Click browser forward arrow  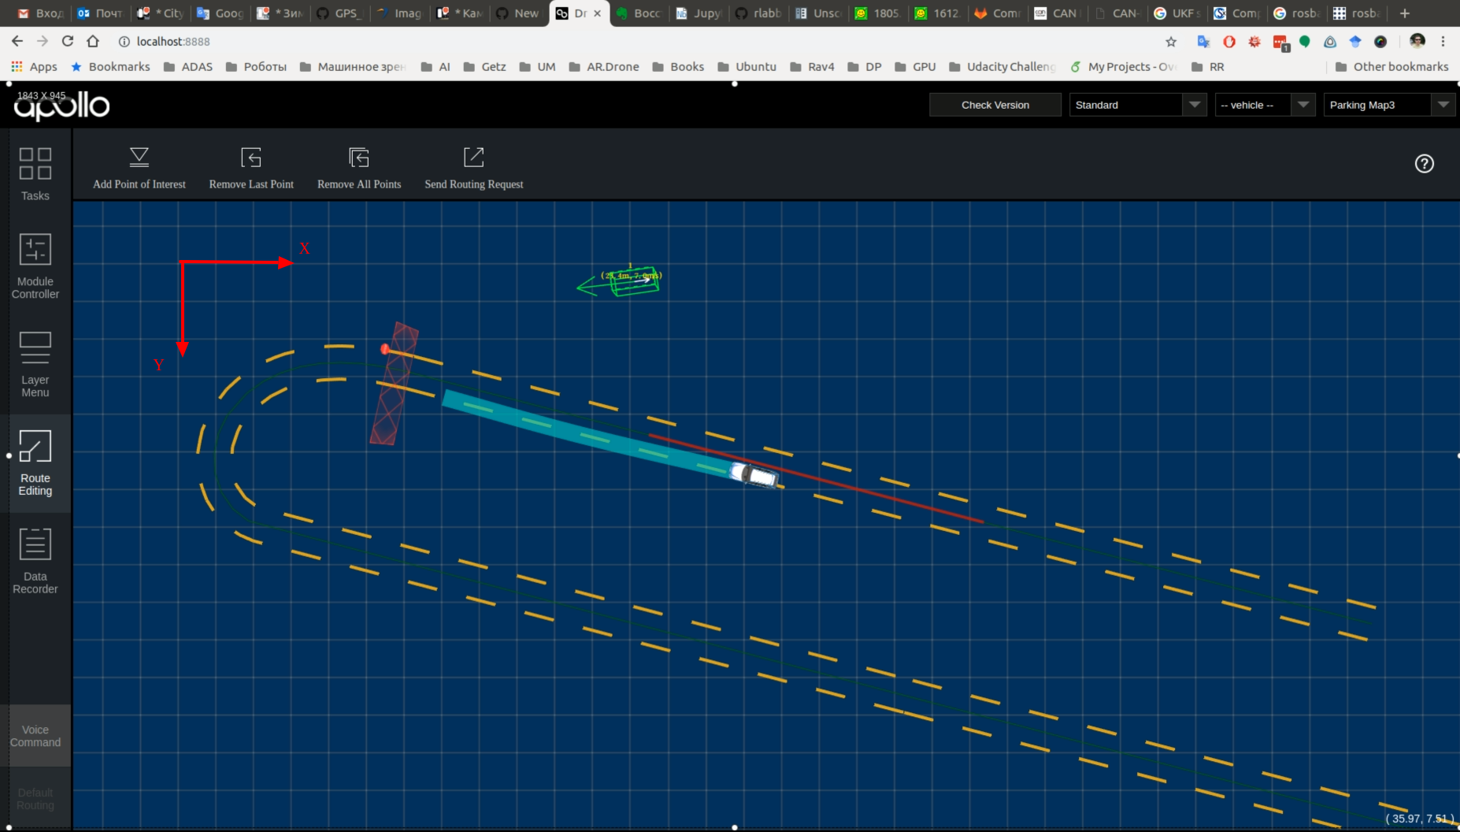pos(43,41)
